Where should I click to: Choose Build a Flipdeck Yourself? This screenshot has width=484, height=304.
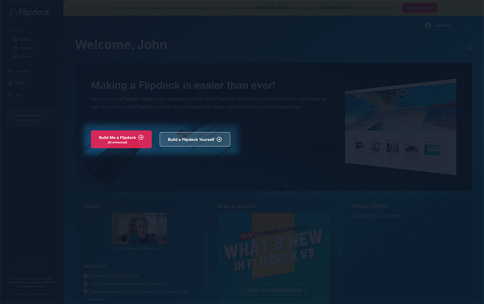[x=195, y=139]
